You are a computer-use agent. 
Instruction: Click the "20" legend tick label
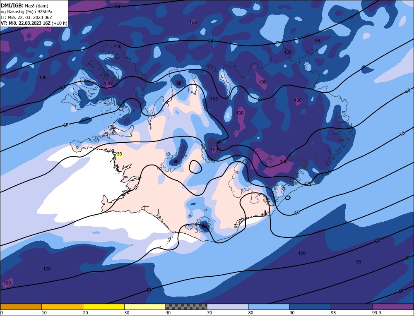click(85, 313)
